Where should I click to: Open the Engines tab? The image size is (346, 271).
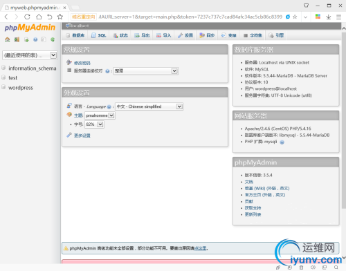click(x=276, y=35)
